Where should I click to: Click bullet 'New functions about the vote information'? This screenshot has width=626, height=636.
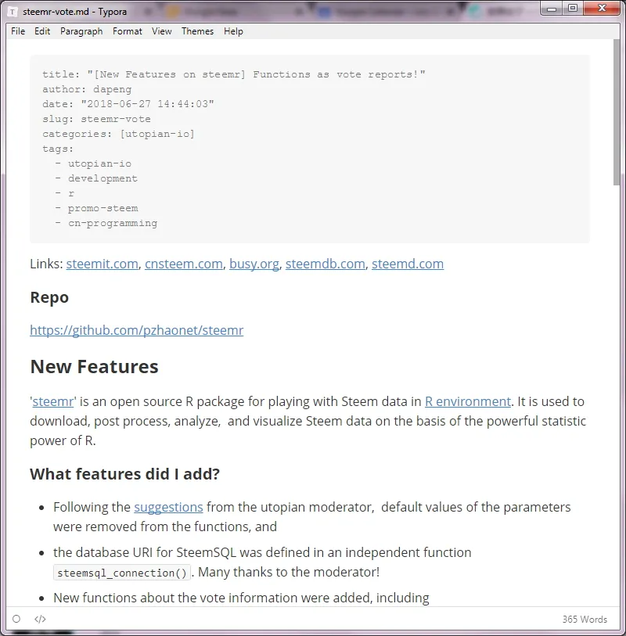pyautogui.click(x=241, y=598)
